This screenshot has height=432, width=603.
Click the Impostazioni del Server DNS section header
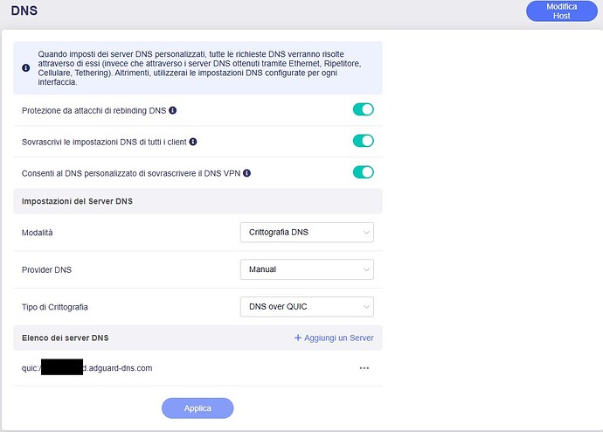coord(77,201)
